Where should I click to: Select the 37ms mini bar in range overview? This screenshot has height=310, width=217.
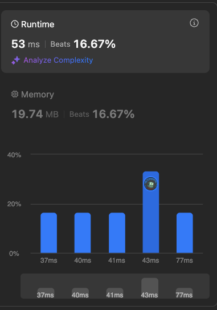point(46,293)
